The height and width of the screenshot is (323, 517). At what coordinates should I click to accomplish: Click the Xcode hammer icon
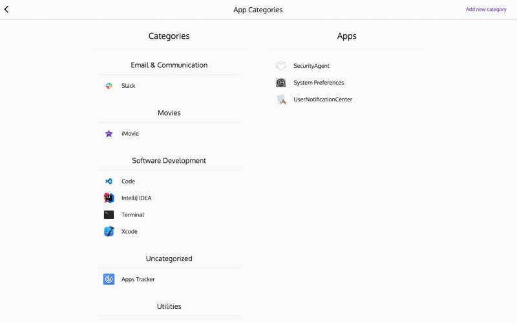tap(109, 231)
